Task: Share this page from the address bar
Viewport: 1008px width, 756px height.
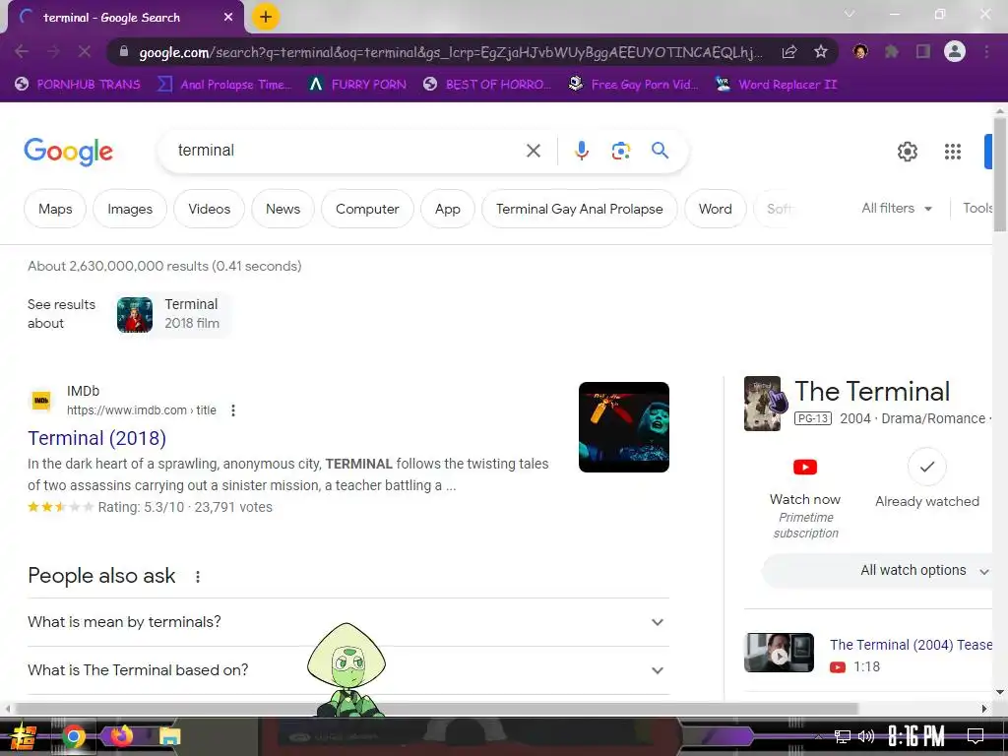Action: click(789, 52)
